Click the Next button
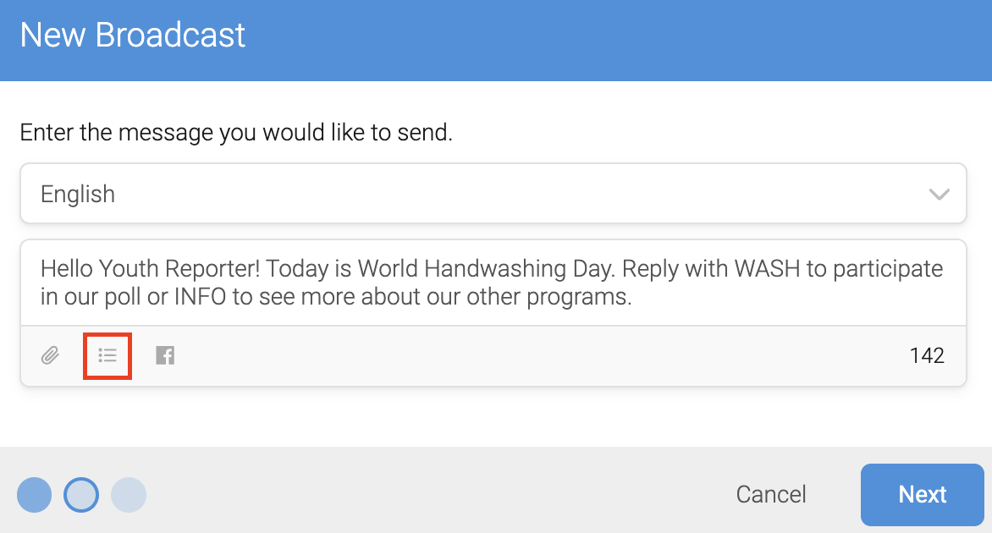 pos(923,494)
